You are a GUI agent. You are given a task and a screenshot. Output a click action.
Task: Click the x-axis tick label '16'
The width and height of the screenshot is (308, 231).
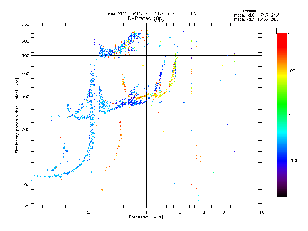[x=262, y=212]
